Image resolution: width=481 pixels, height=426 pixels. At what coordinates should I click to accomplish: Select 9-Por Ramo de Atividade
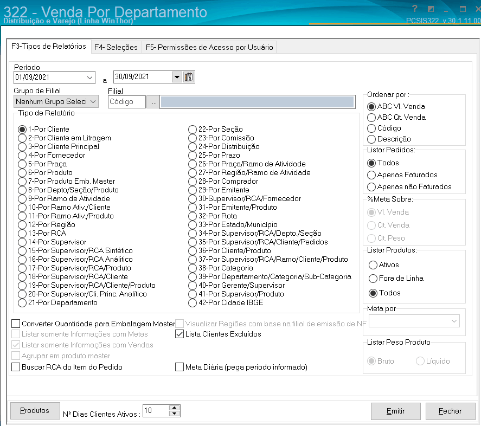pos(22,199)
